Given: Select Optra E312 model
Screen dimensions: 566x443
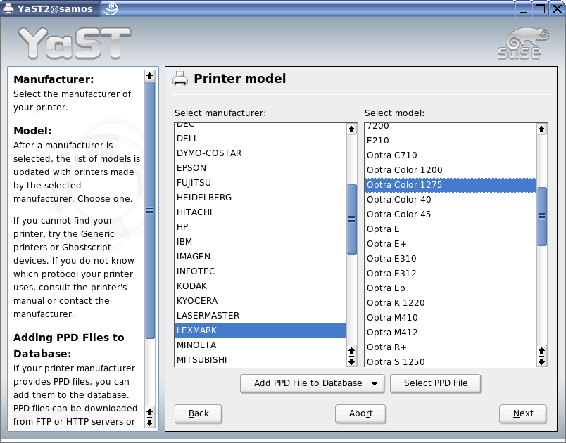Looking at the screenshot, I should pyautogui.click(x=451, y=274).
